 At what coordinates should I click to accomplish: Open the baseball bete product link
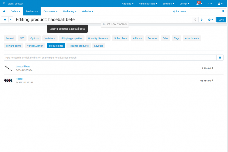coord(23,66)
